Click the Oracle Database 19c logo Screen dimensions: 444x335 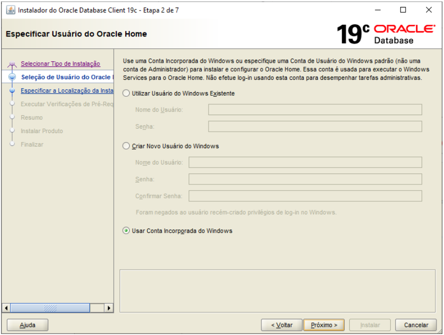386,34
